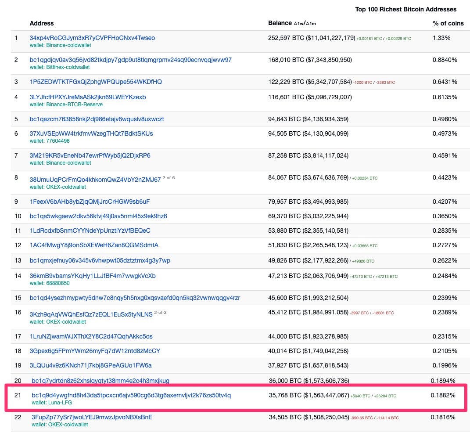Select the Balance column header
This screenshot has width=470, height=436.
point(292,23)
